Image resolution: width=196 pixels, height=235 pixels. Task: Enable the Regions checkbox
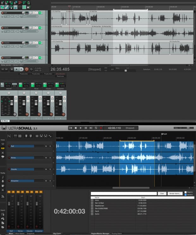coord(186,192)
